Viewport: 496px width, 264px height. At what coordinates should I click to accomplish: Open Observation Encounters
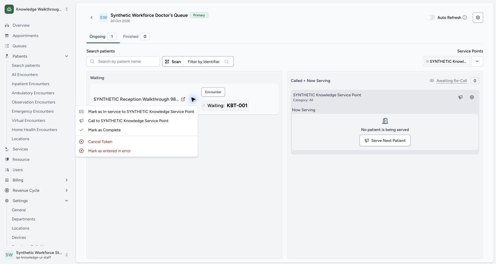pos(34,102)
